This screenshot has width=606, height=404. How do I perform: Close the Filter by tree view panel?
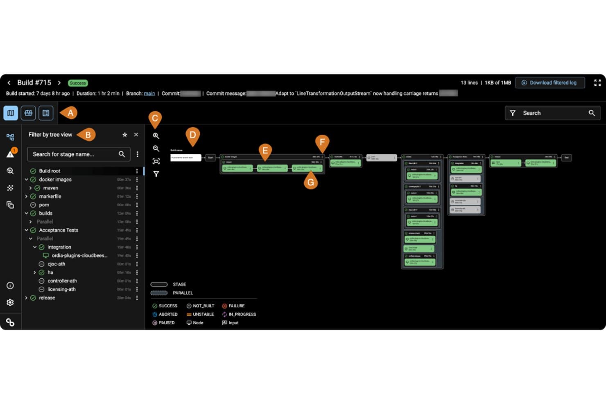pyautogui.click(x=136, y=135)
